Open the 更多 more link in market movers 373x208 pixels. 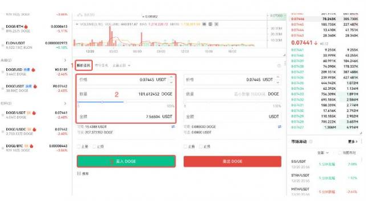coord(353,142)
